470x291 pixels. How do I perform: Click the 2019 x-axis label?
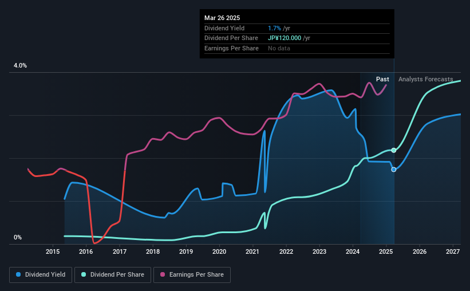(x=186, y=251)
